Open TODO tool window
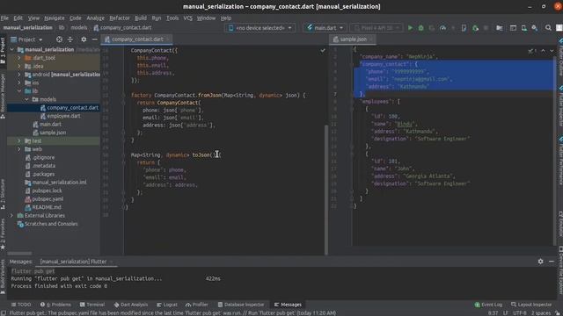563x316 pixels. coord(21,305)
